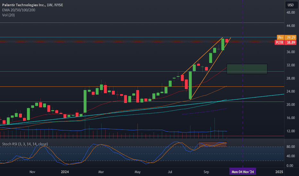Image resolution: width=299 pixels, height=176 pixels.
Task: Click the Stoch RSI (3, 3, 14, 14, close) legend
Action: click(25, 144)
